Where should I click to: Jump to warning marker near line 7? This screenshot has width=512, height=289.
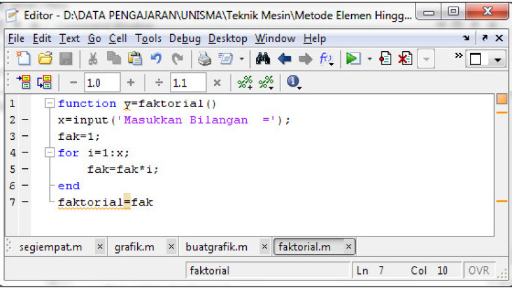(x=502, y=201)
